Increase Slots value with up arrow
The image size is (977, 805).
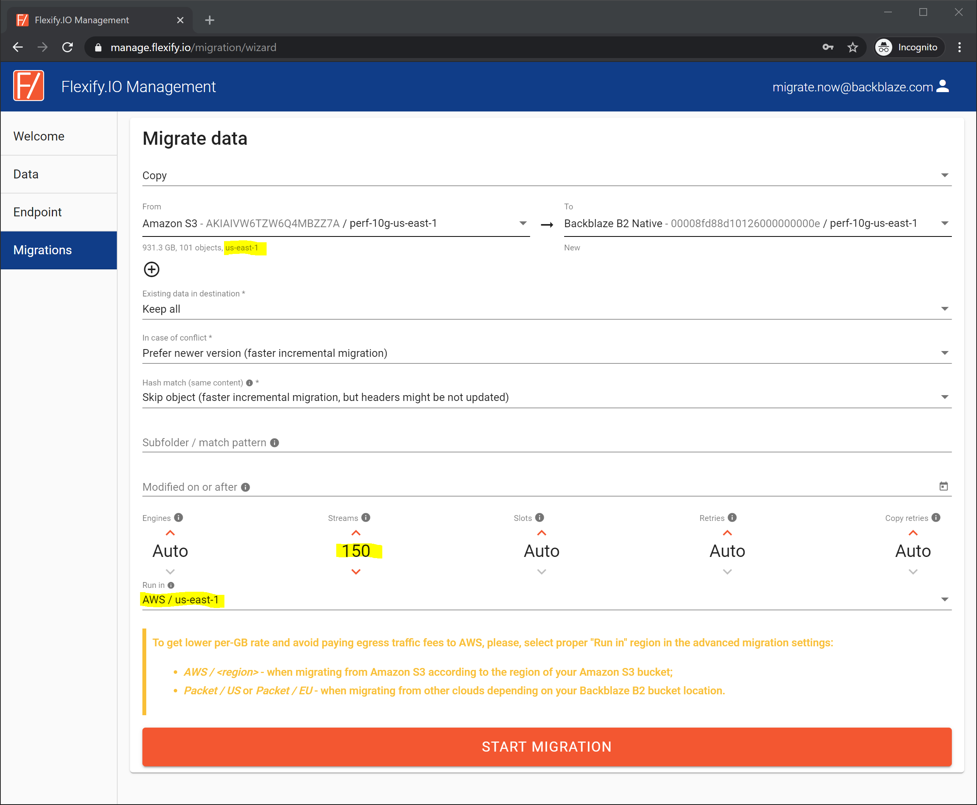(542, 533)
